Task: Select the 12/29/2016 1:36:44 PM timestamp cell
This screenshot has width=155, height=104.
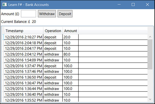Action: click(24, 89)
